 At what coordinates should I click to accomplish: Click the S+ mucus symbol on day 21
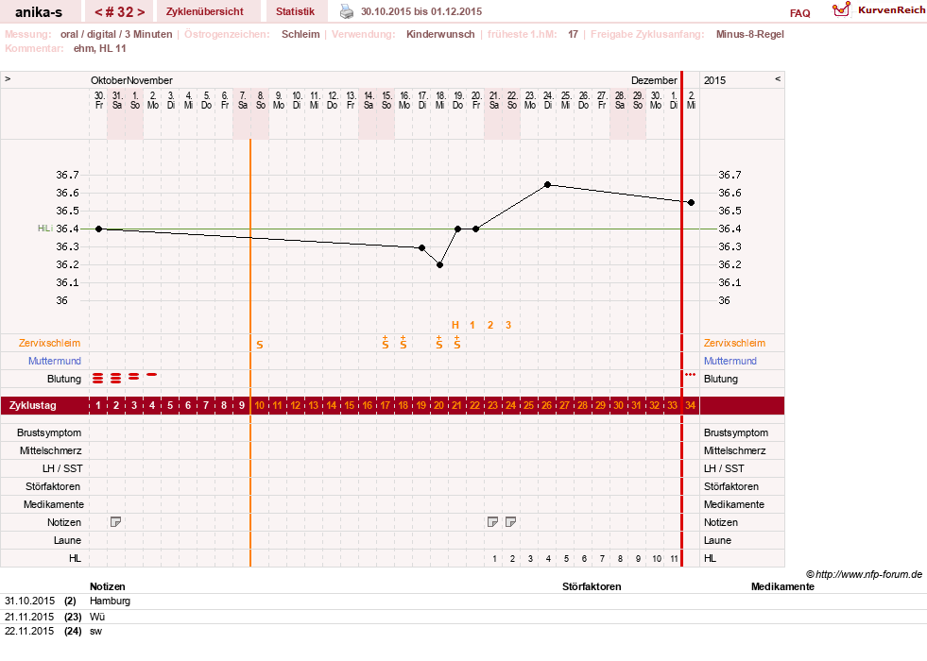point(457,343)
